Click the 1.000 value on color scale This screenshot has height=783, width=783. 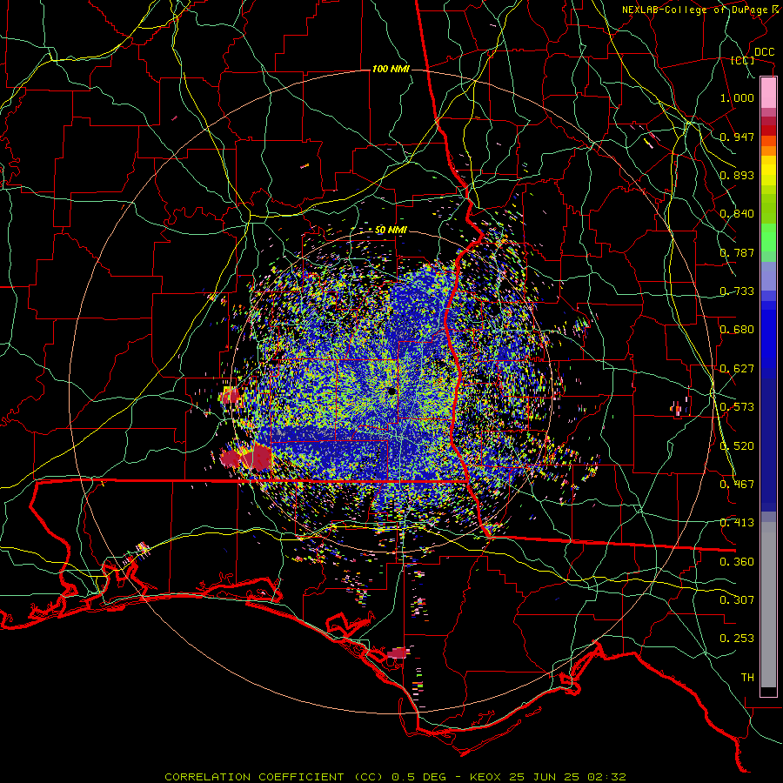737,97
